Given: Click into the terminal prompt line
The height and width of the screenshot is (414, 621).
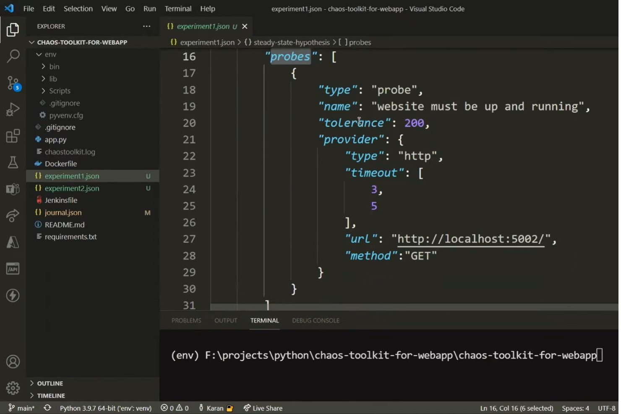Looking at the screenshot, I should click(386, 355).
